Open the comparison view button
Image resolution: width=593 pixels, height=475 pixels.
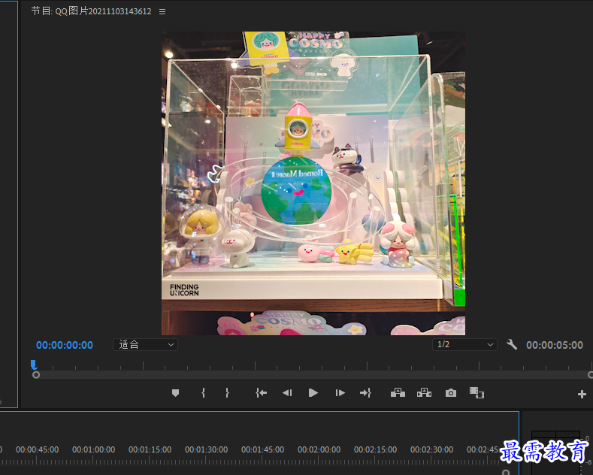[477, 393]
